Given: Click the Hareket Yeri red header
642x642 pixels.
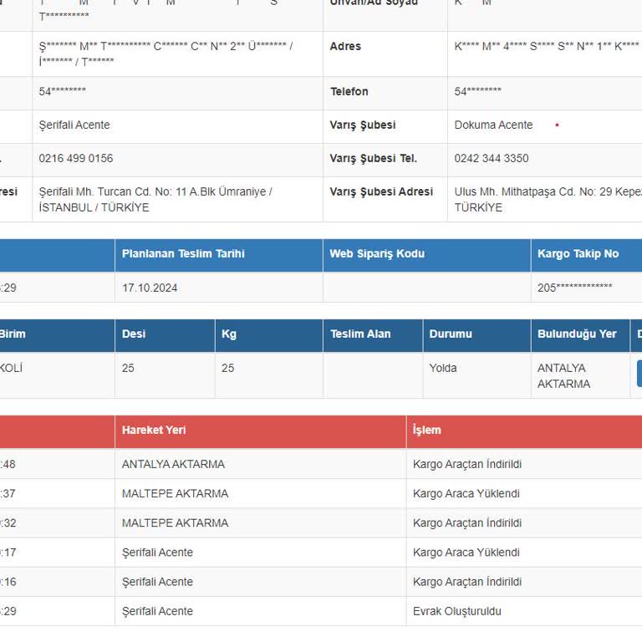Looking at the screenshot, I should (x=261, y=431).
